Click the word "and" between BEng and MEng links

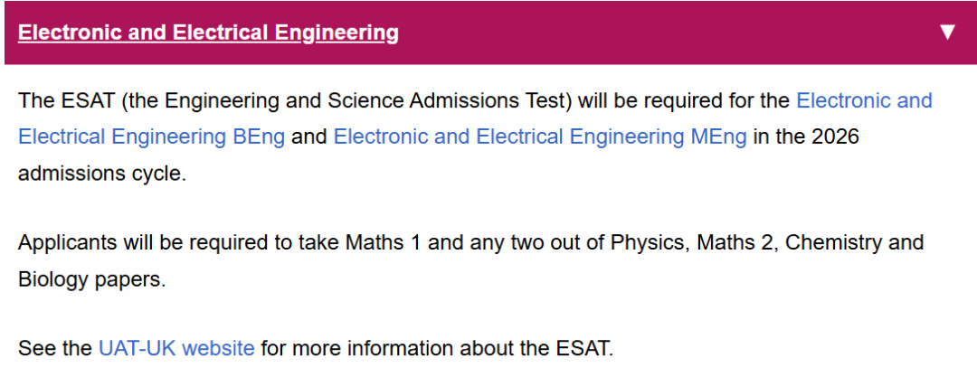tap(308, 137)
